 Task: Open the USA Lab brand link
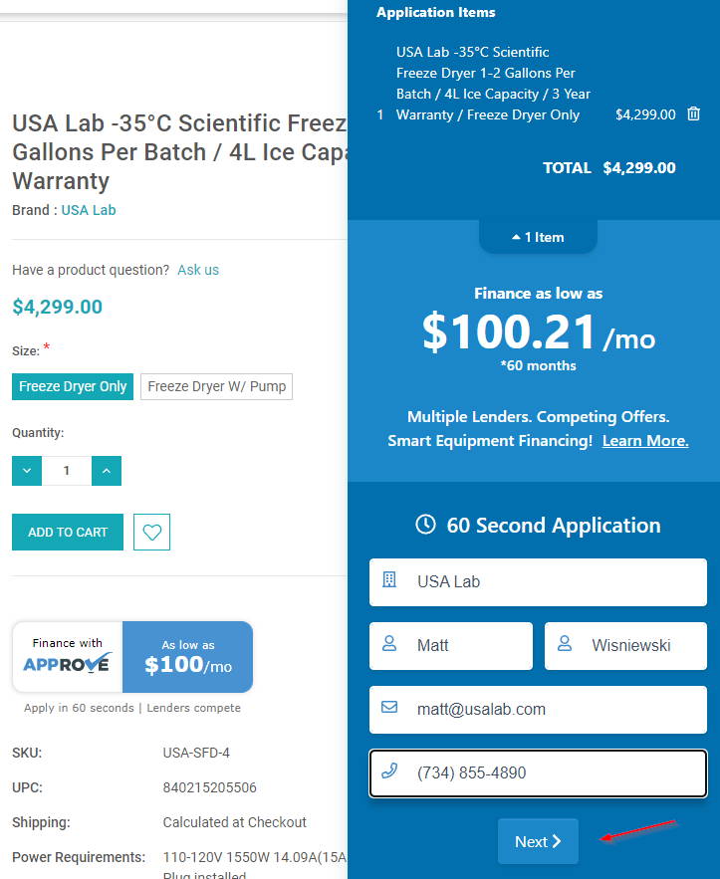(x=89, y=210)
